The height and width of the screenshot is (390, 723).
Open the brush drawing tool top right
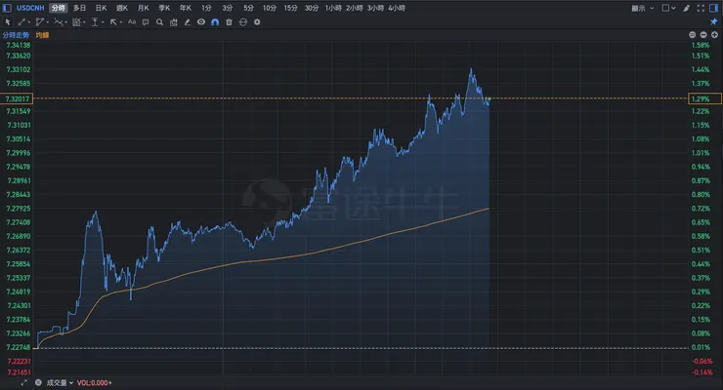tap(687, 8)
